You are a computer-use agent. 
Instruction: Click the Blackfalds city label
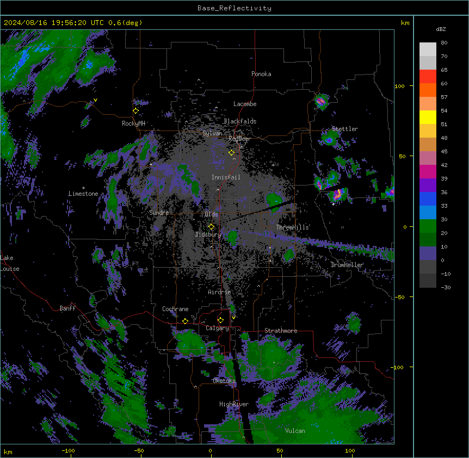pyautogui.click(x=240, y=121)
